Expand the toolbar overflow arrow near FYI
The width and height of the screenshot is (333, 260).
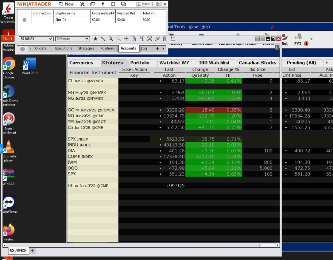pyautogui.click(x=311, y=39)
